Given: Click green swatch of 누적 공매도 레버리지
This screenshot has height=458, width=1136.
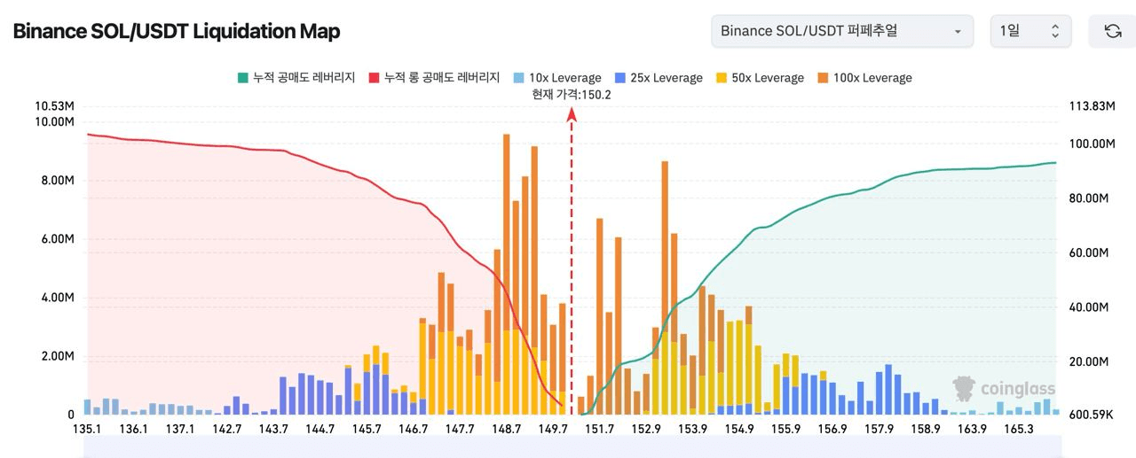Looking at the screenshot, I should click(242, 78).
